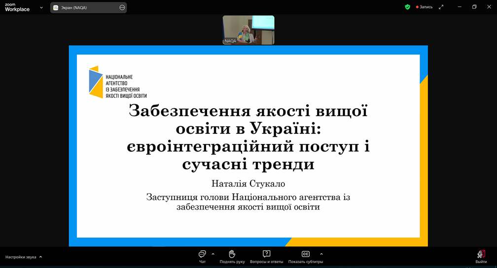497x268 pixels.
Task: Expand the captions options chevron
Action: [321, 254]
